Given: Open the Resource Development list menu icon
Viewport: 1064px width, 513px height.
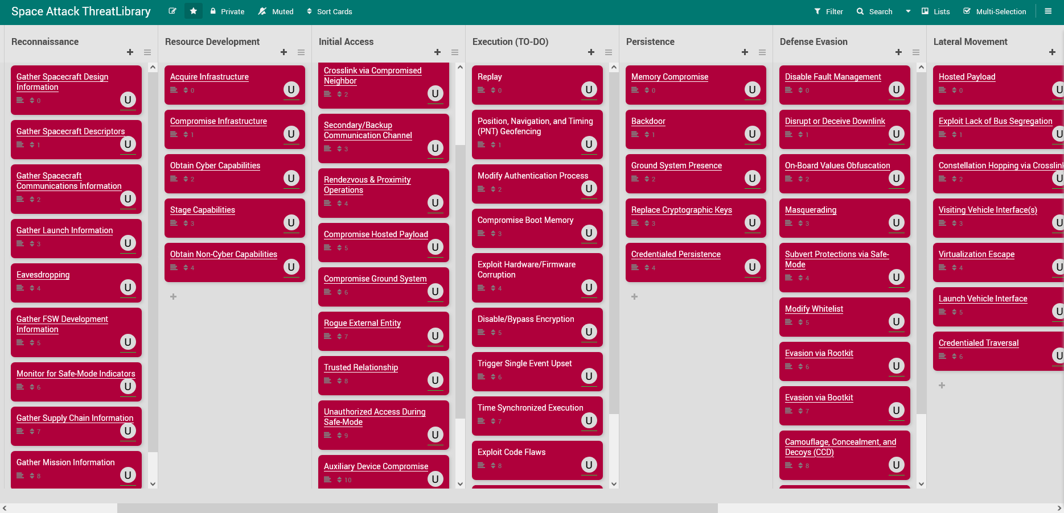Looking at the screenshot, I should coord(301,52).
